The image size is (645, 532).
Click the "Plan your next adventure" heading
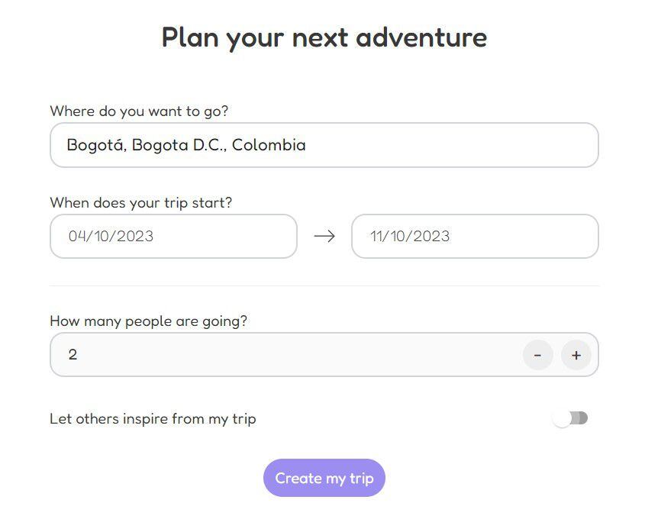pos(324,37)
